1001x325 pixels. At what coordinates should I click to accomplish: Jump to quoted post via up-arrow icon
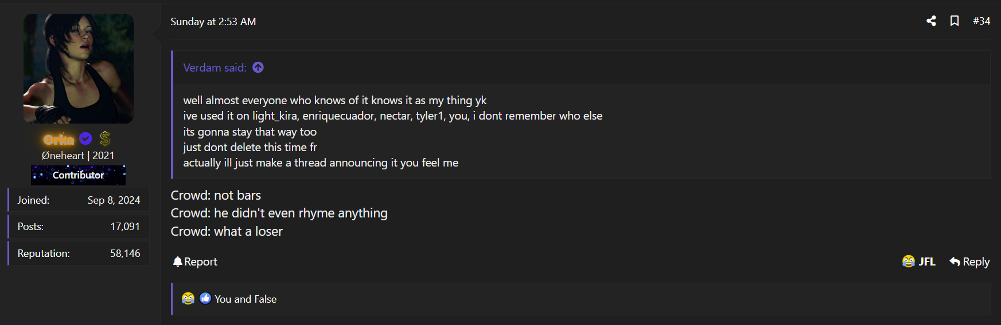point(258,68)
